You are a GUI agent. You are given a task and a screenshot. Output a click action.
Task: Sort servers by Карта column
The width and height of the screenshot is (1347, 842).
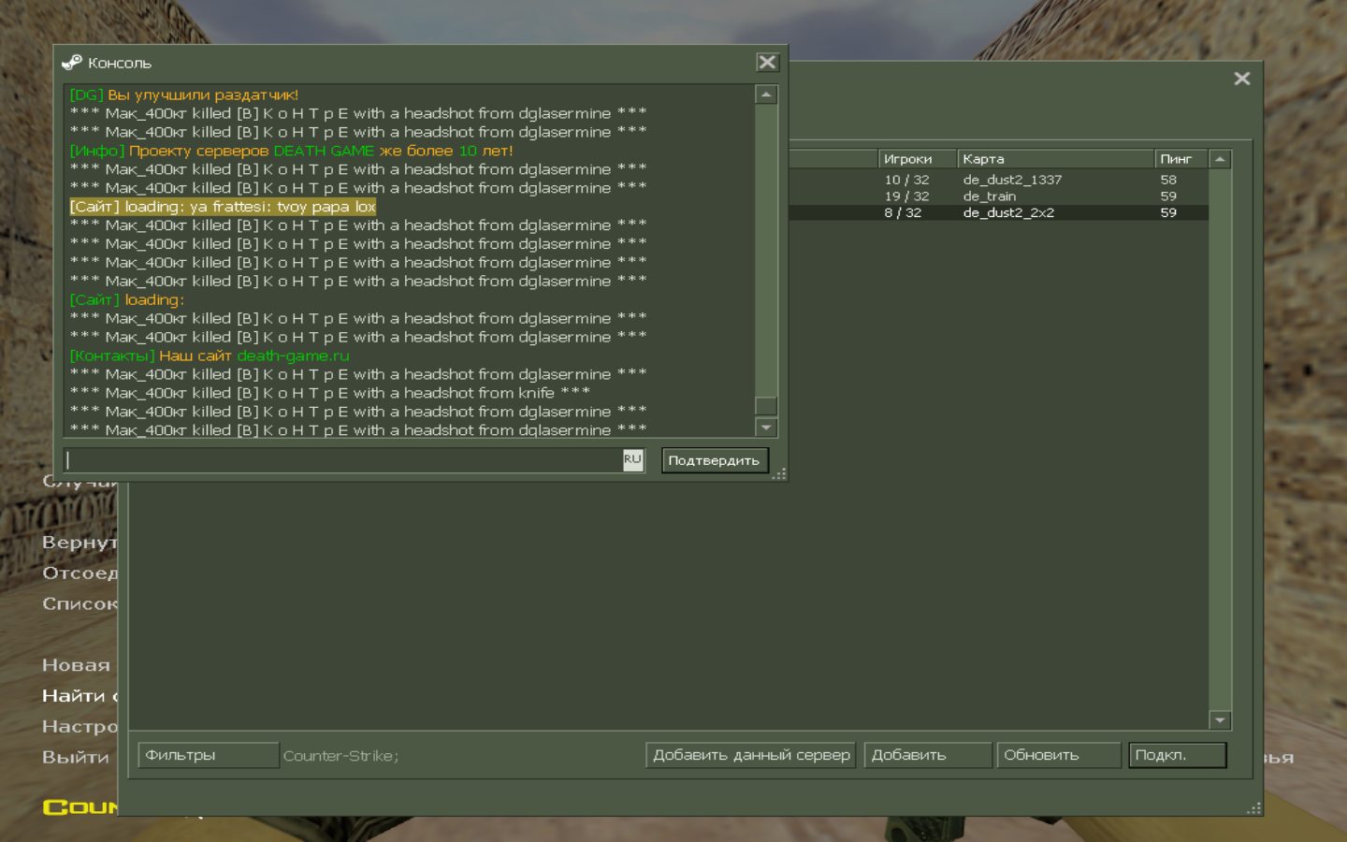[1054, 159]
